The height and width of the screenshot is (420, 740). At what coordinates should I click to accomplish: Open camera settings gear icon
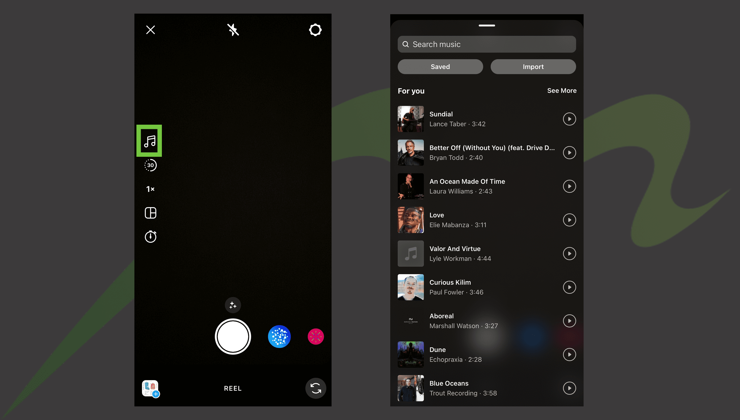314,30
